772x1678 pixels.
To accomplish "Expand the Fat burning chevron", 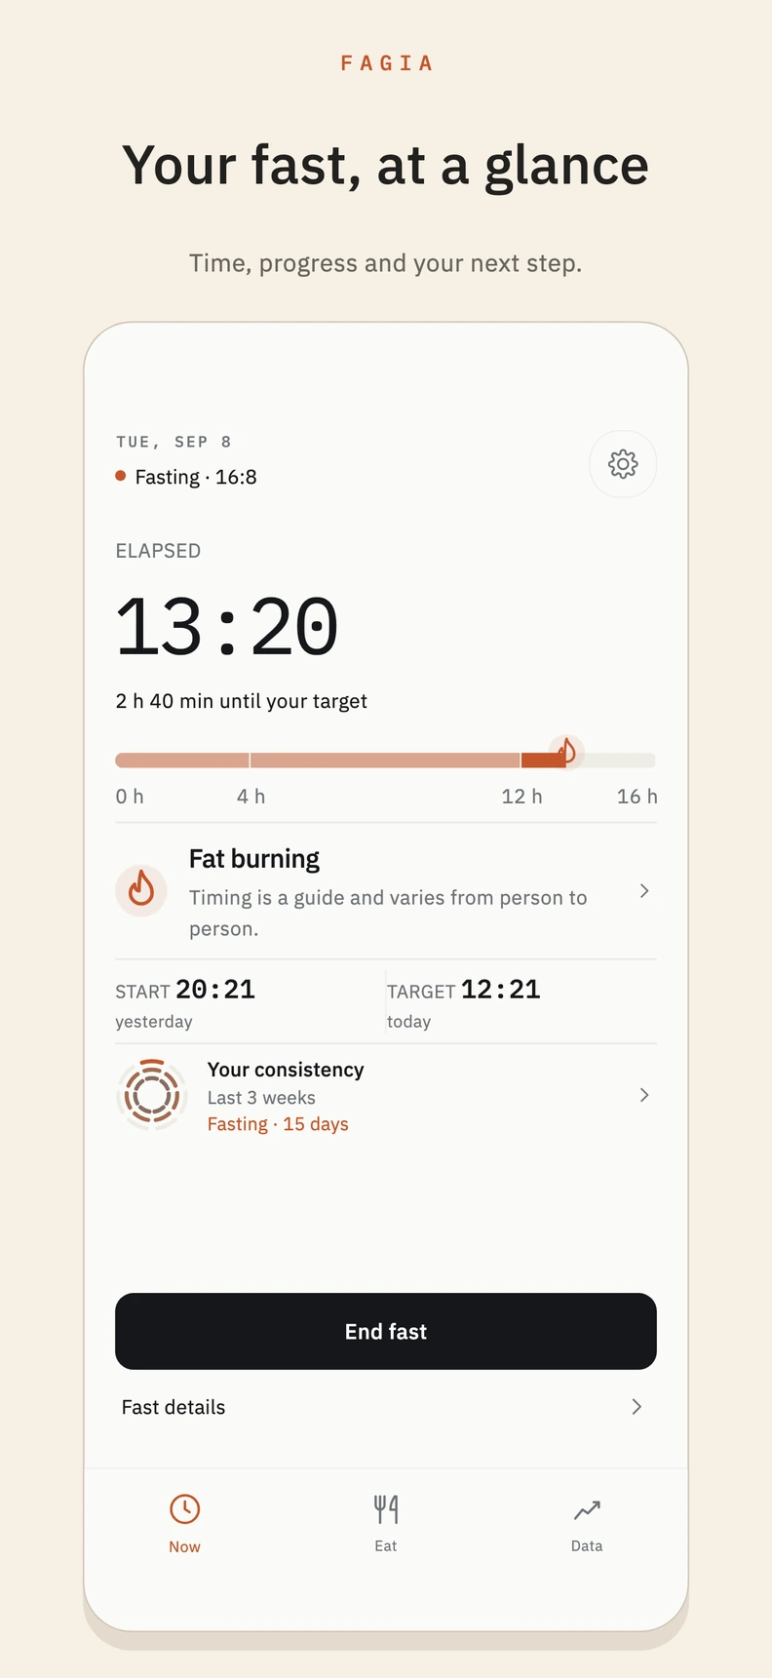I will pyautogui.click(x=644, y=890).
